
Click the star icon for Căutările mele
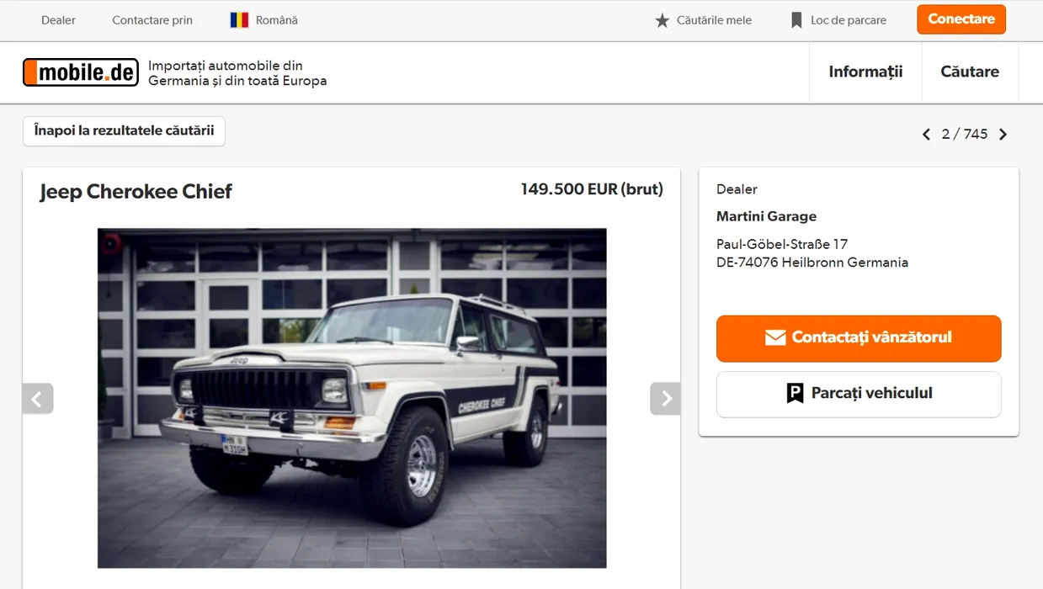click(x=663, y=20)
